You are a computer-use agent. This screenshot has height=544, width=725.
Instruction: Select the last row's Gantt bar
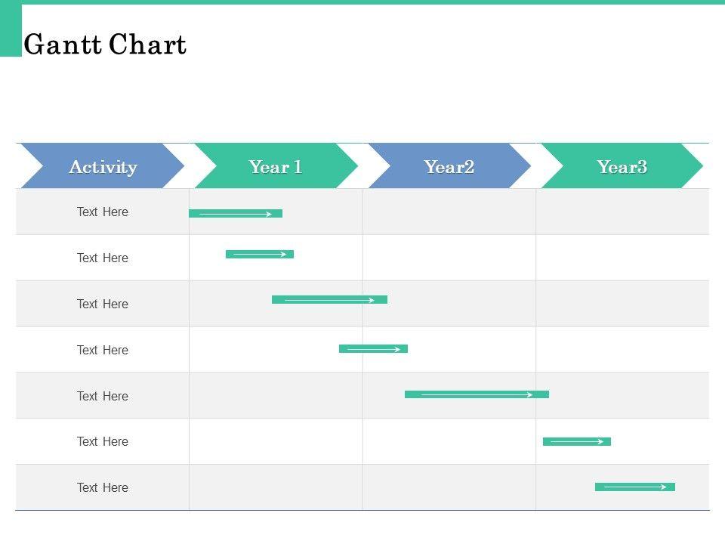(x=634, y=487)
